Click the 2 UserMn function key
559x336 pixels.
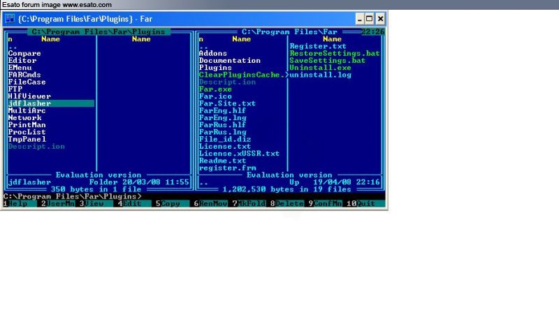(58, 203)
